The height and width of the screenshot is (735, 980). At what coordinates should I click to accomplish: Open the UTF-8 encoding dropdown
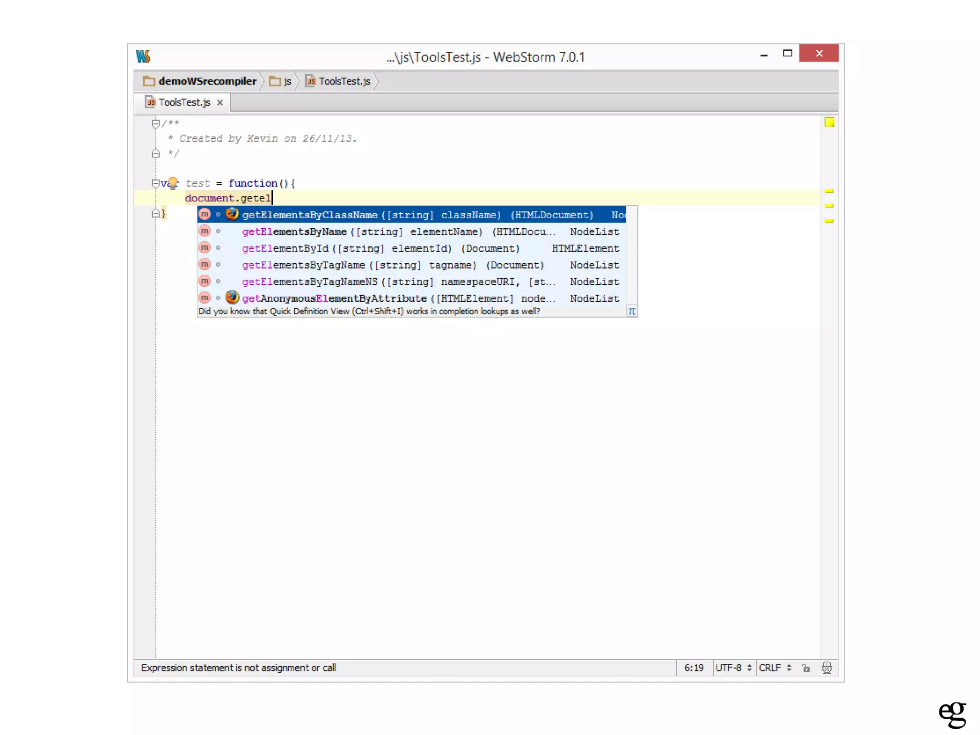coord(733,668)
